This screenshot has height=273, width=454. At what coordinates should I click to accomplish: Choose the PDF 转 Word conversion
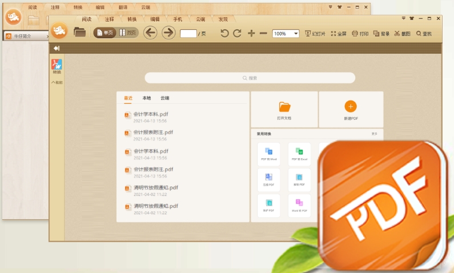(x=269, y=154)
